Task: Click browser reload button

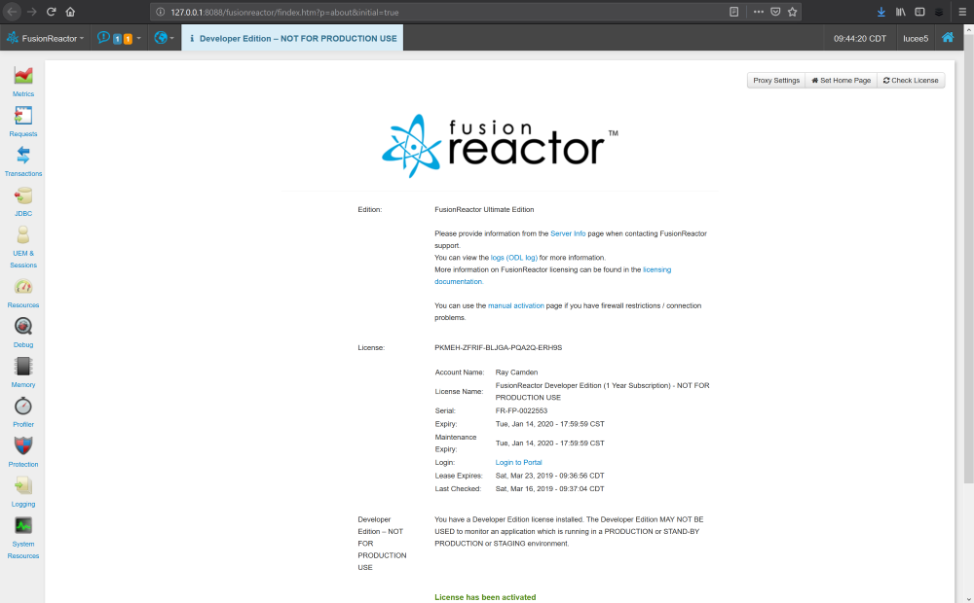Action: pyautogui.click(x=51, y=12)
